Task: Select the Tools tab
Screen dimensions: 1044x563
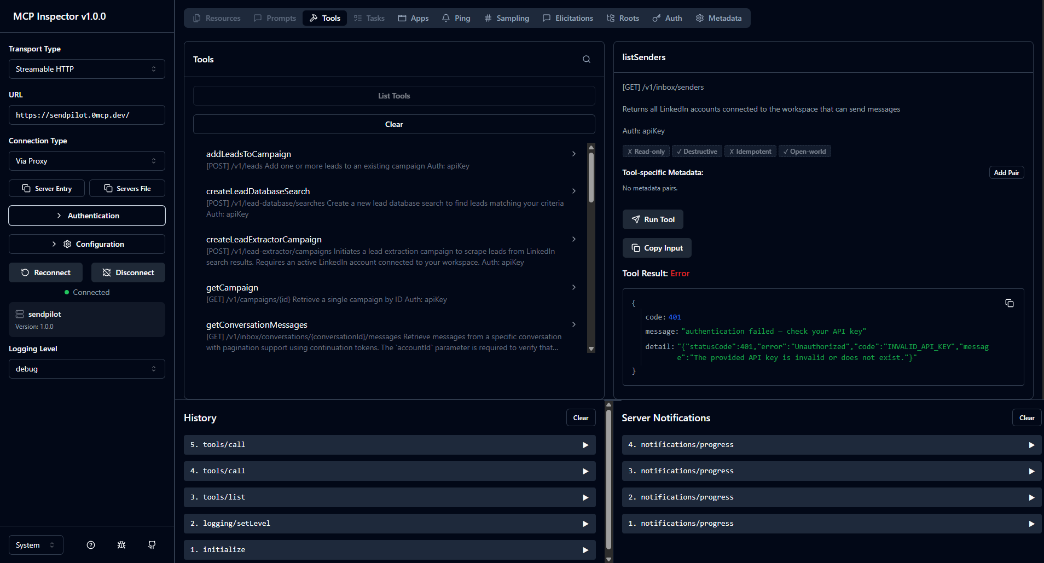Action: 324,18
